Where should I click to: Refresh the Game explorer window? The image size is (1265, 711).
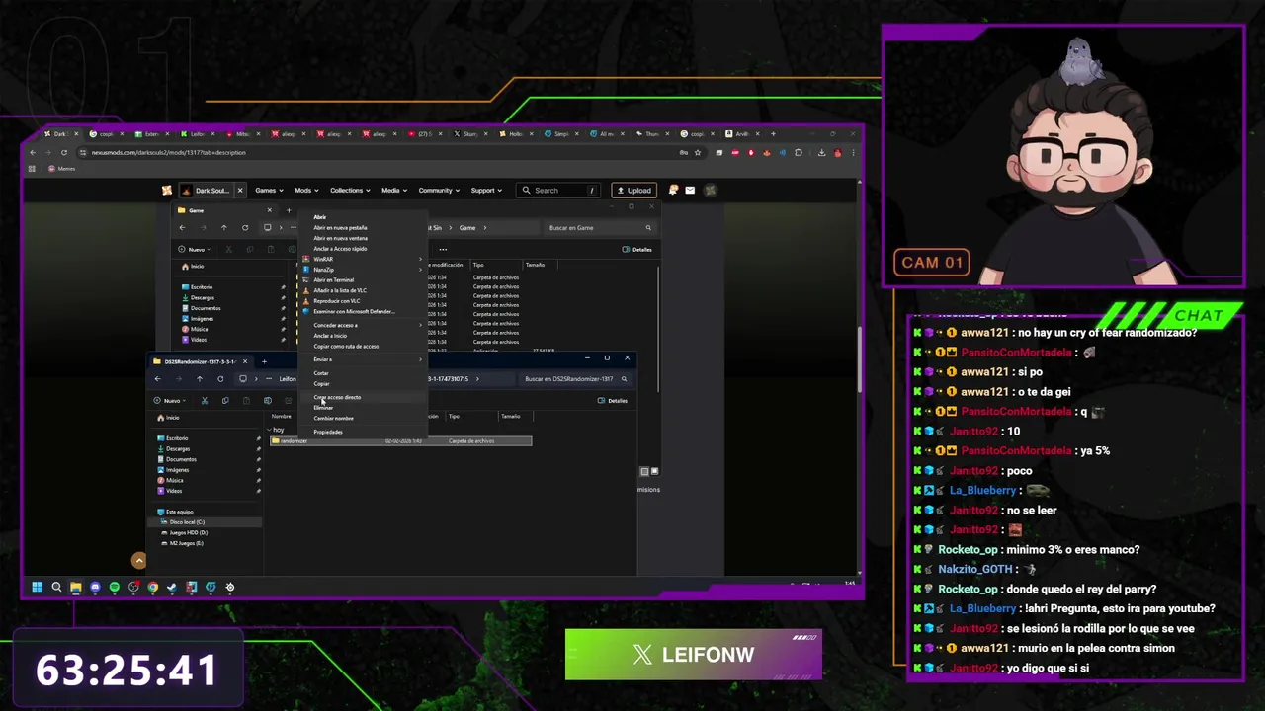[x=245, y=227]
